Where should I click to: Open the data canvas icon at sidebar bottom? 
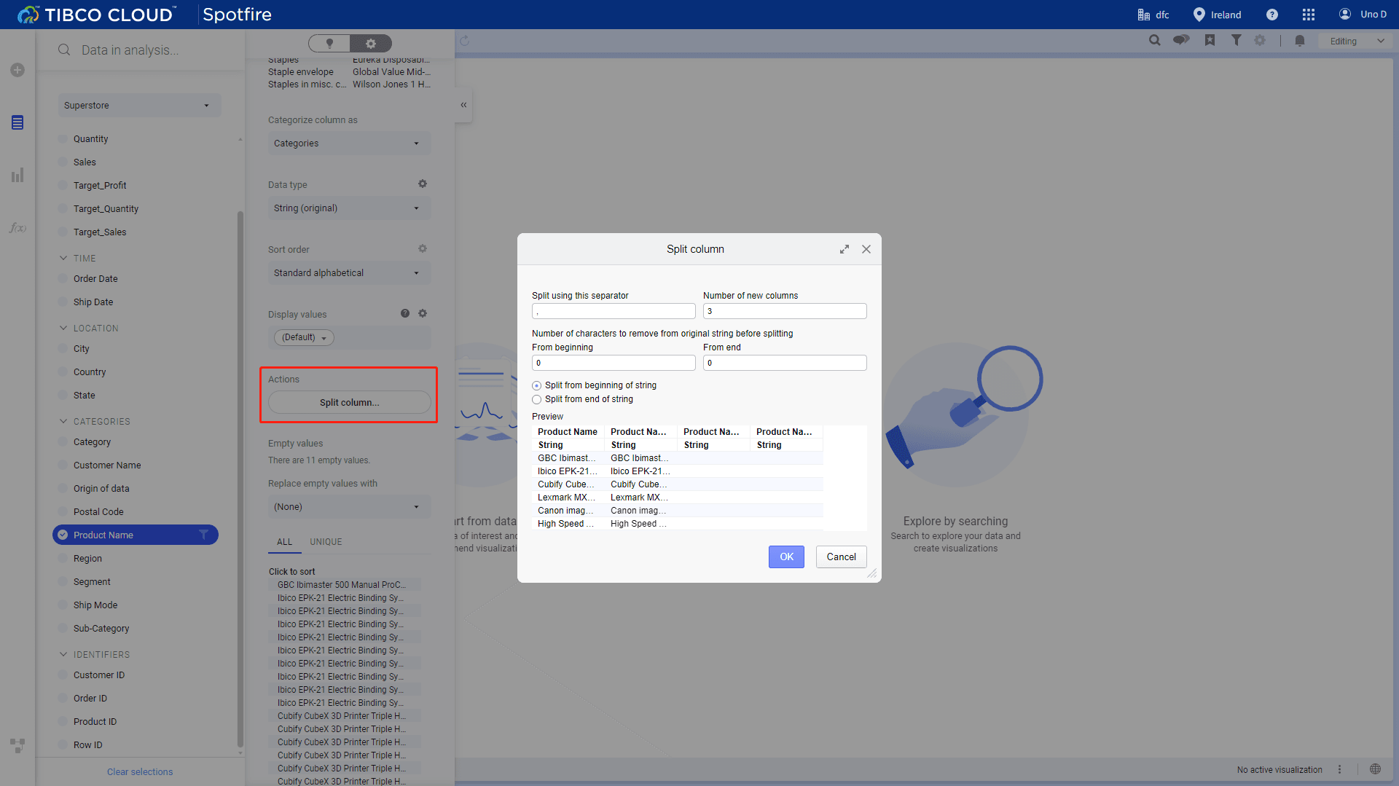tap(17, 745)
